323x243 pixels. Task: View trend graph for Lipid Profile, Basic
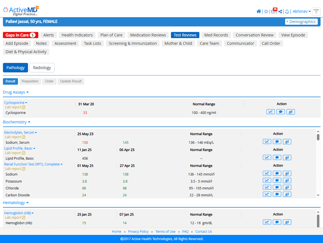click(x=267, y=157)
